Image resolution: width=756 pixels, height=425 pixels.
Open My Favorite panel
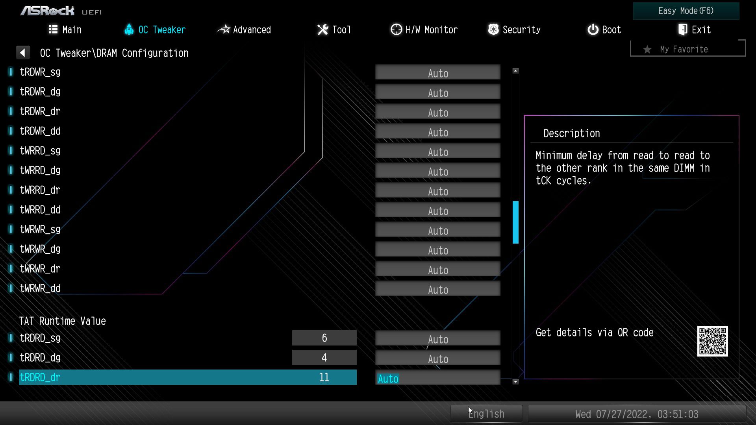click(x=687, y=49)
